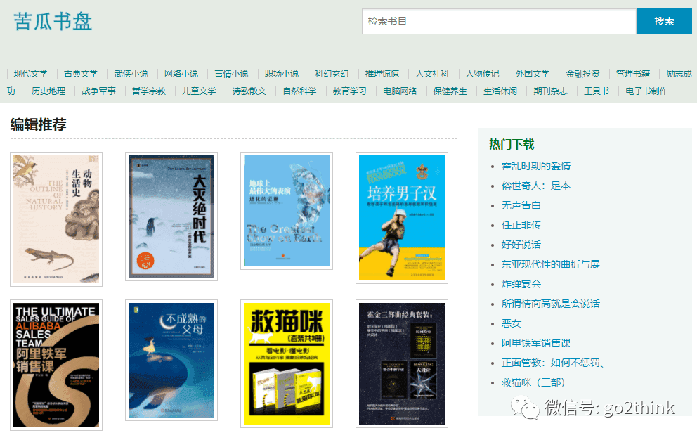Open the 阿里铁军销售课 book cover

(56, 365)
